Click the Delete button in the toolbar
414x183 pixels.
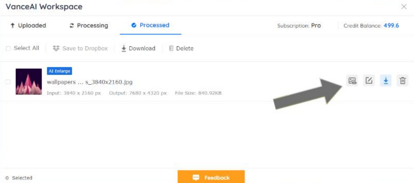point(181,49)
